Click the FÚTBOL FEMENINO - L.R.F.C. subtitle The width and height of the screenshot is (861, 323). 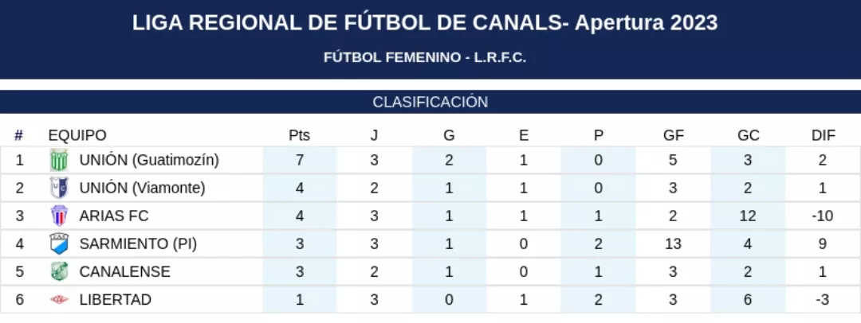pos(425,57)
